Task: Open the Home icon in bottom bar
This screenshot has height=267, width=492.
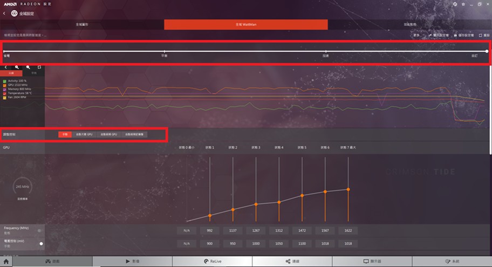Action: (6, 262)
